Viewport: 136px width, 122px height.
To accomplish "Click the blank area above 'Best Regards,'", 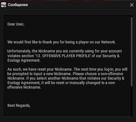I will point(67,96).
